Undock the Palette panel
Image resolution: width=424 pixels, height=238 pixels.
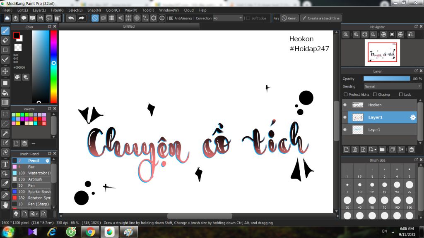tap(50, 109)
